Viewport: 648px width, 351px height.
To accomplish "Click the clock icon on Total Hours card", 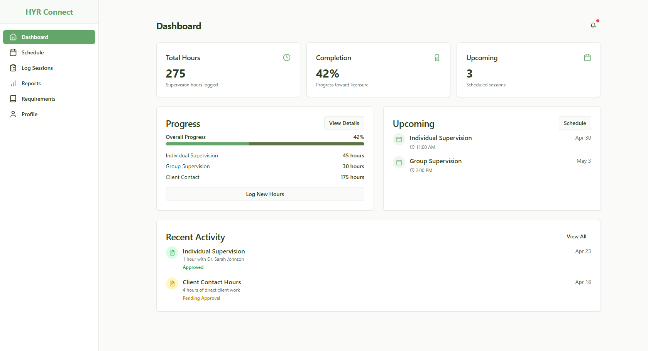I will [287, 57].
